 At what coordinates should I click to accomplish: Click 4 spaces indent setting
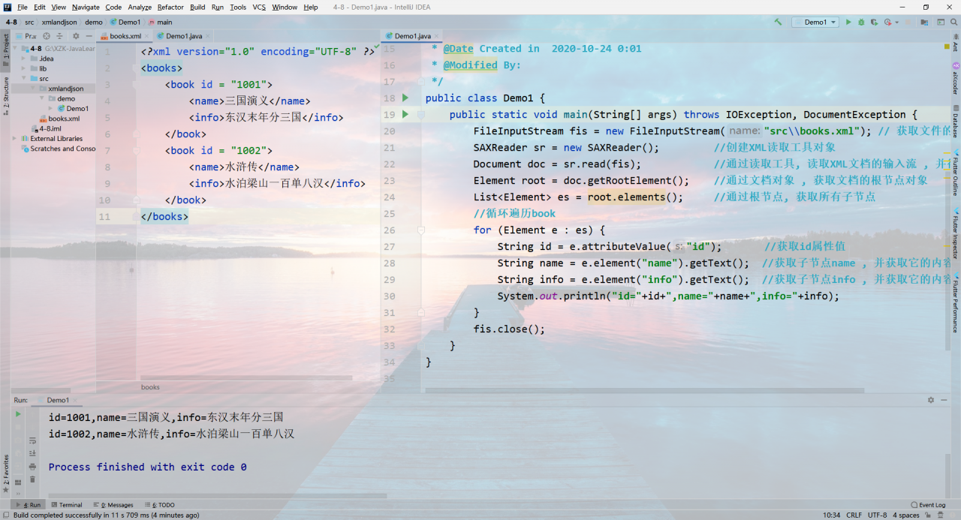906,515
